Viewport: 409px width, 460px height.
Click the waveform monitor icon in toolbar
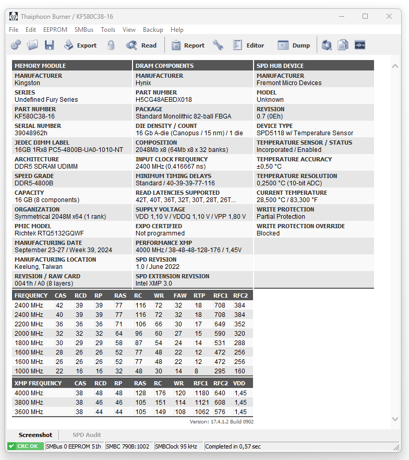pos(360,45)
